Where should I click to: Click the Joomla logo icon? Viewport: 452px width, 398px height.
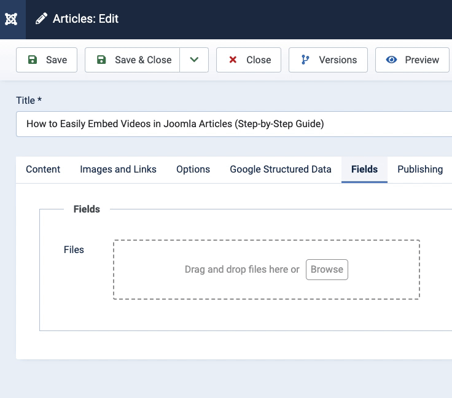tap(11, 19)
